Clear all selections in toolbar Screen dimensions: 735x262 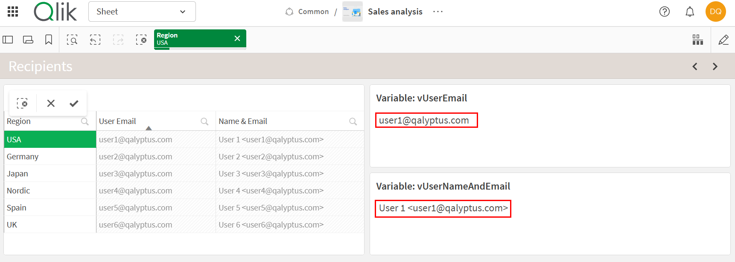pos(141,40)
